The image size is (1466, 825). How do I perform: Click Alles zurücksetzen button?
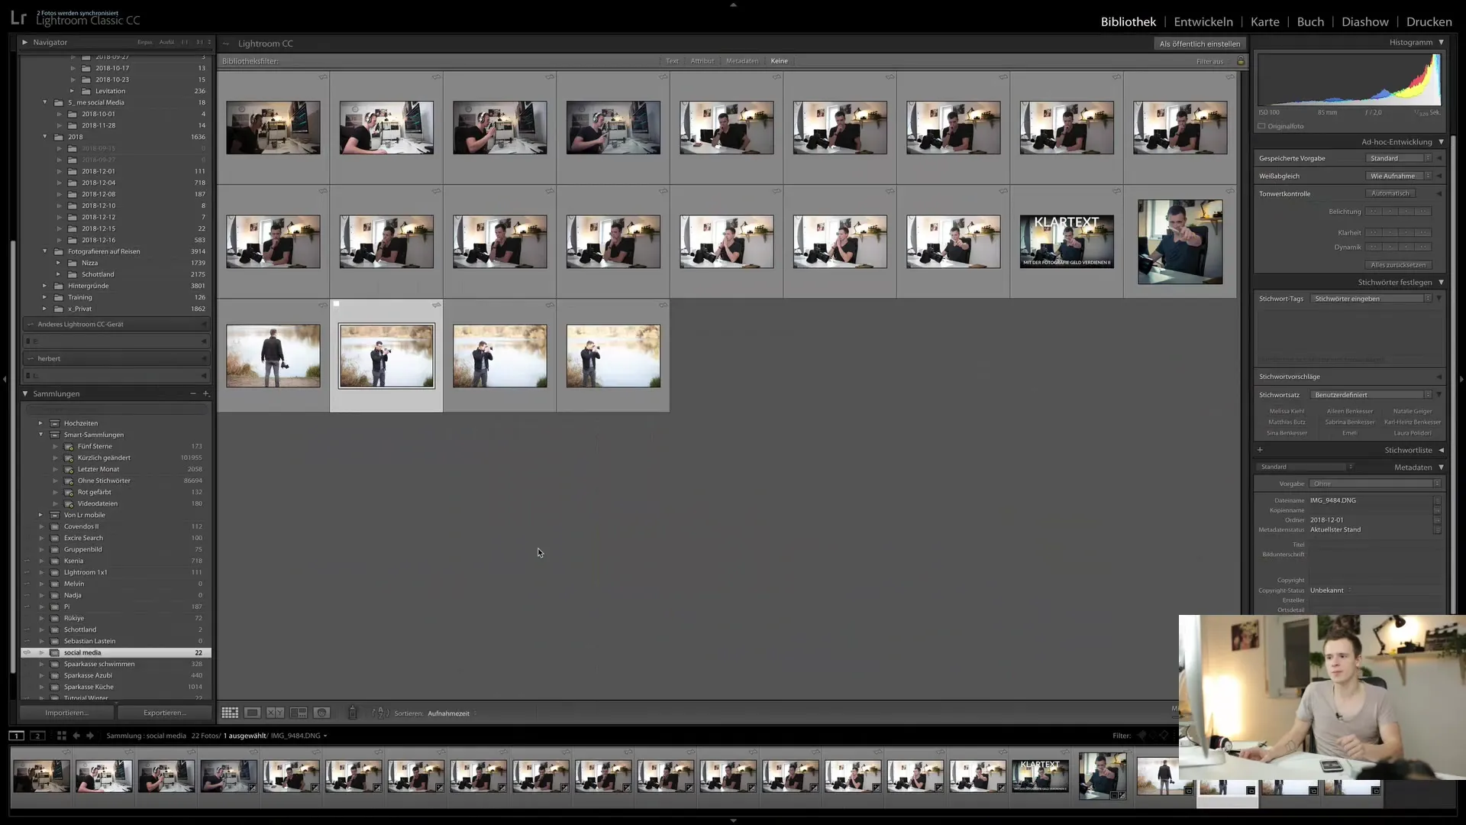(x=1398, y=265)
